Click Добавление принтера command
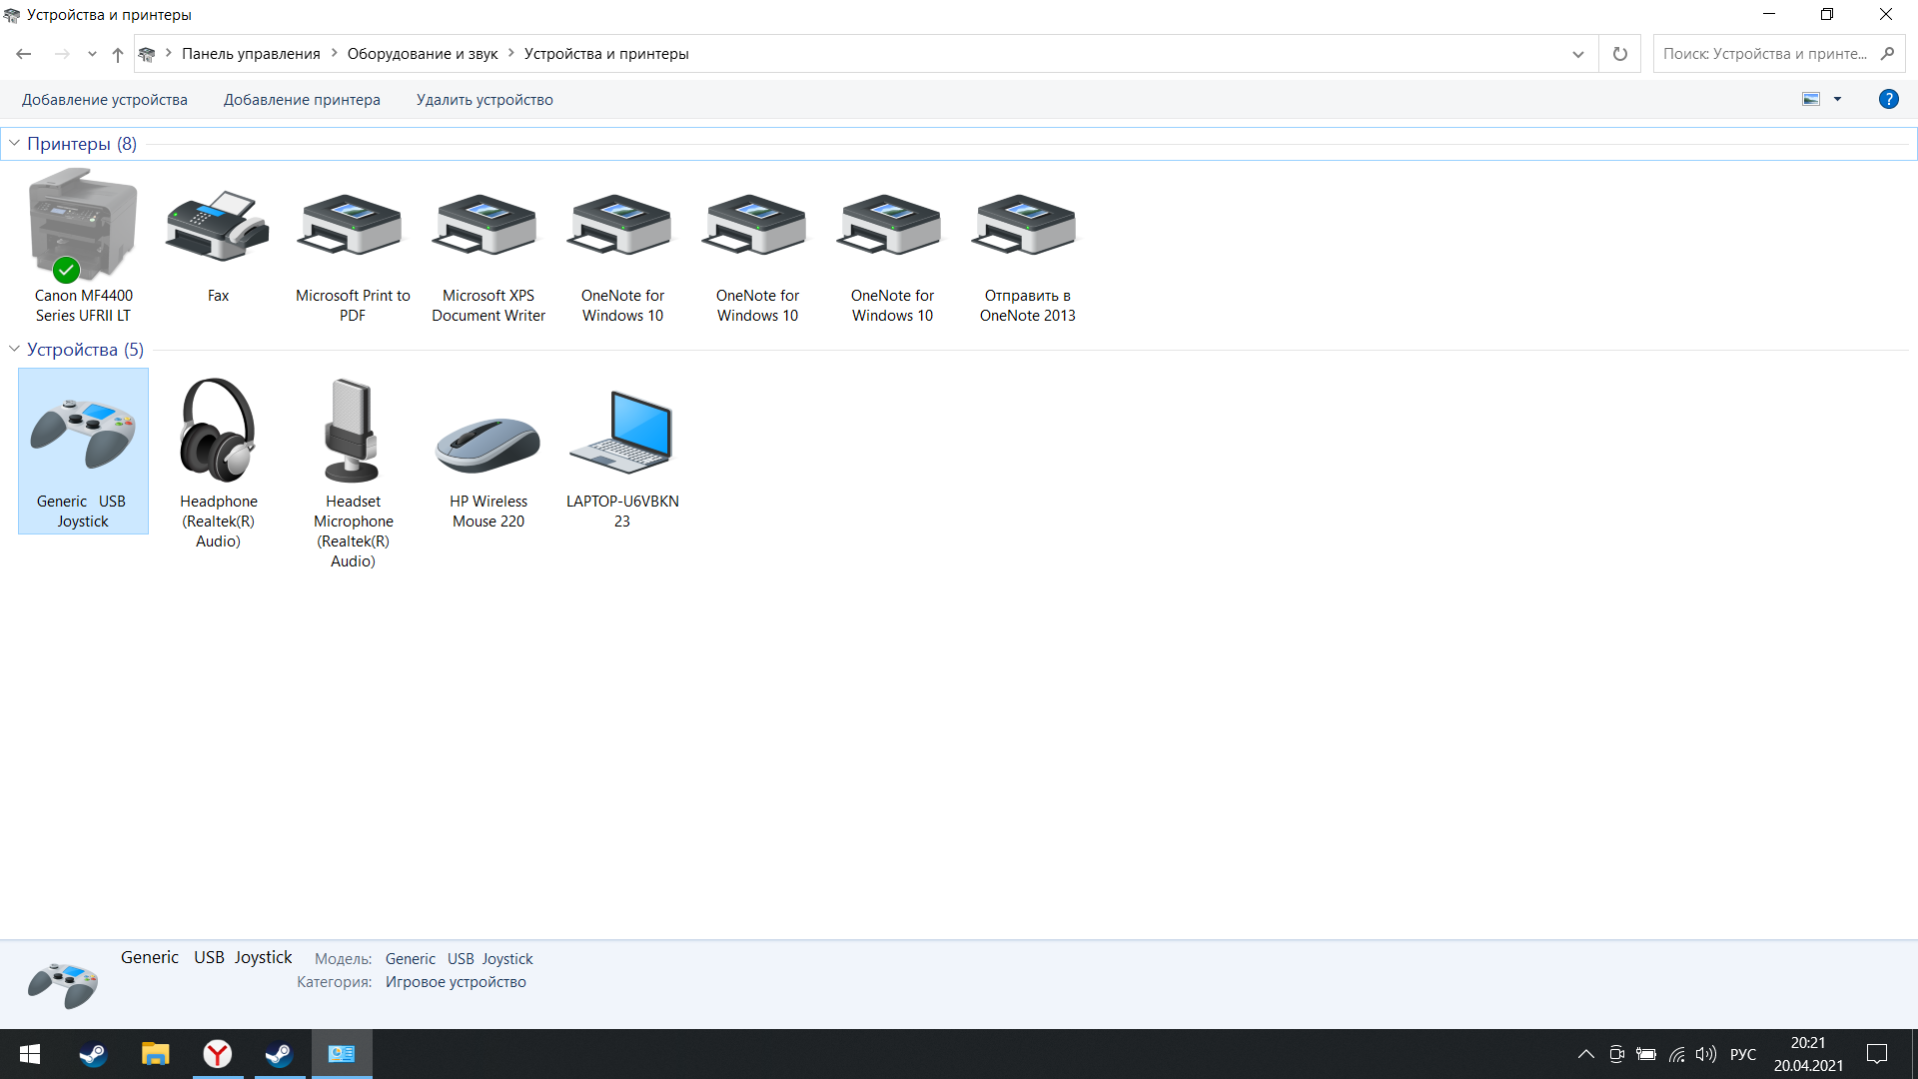Image resolution: width=1918 pixels, height=1079 pixels. pos(302,100)
